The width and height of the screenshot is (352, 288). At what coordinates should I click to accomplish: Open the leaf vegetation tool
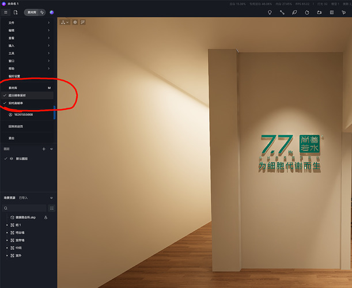pos(294,12)
